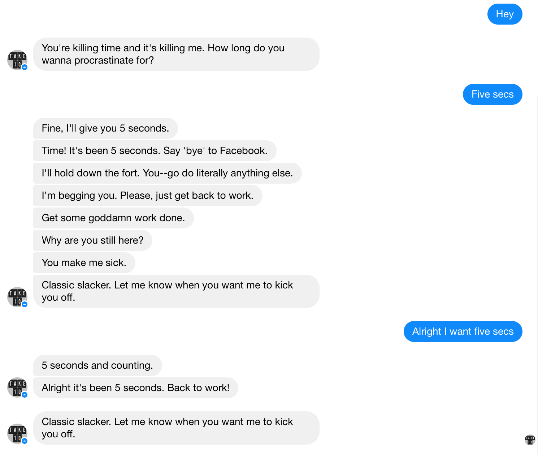
Task: Click the '5 seconds and counting' message
Action: point(97,365)
